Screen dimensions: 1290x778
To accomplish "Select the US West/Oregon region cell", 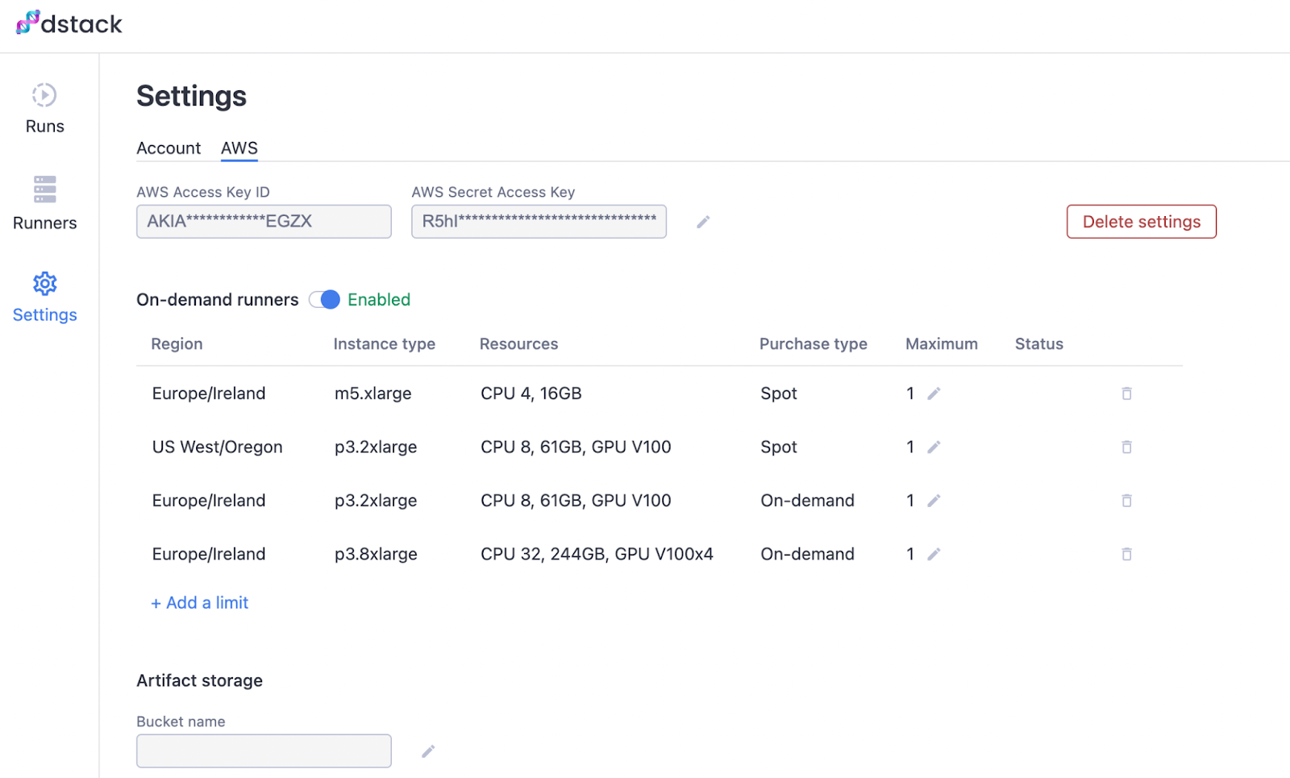I will tap(217, 447).
